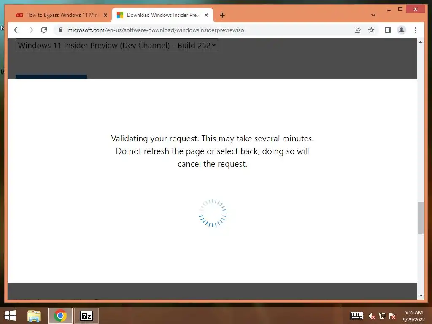
Task: Open the Windows Start menu
Action: tap(10, 316)
